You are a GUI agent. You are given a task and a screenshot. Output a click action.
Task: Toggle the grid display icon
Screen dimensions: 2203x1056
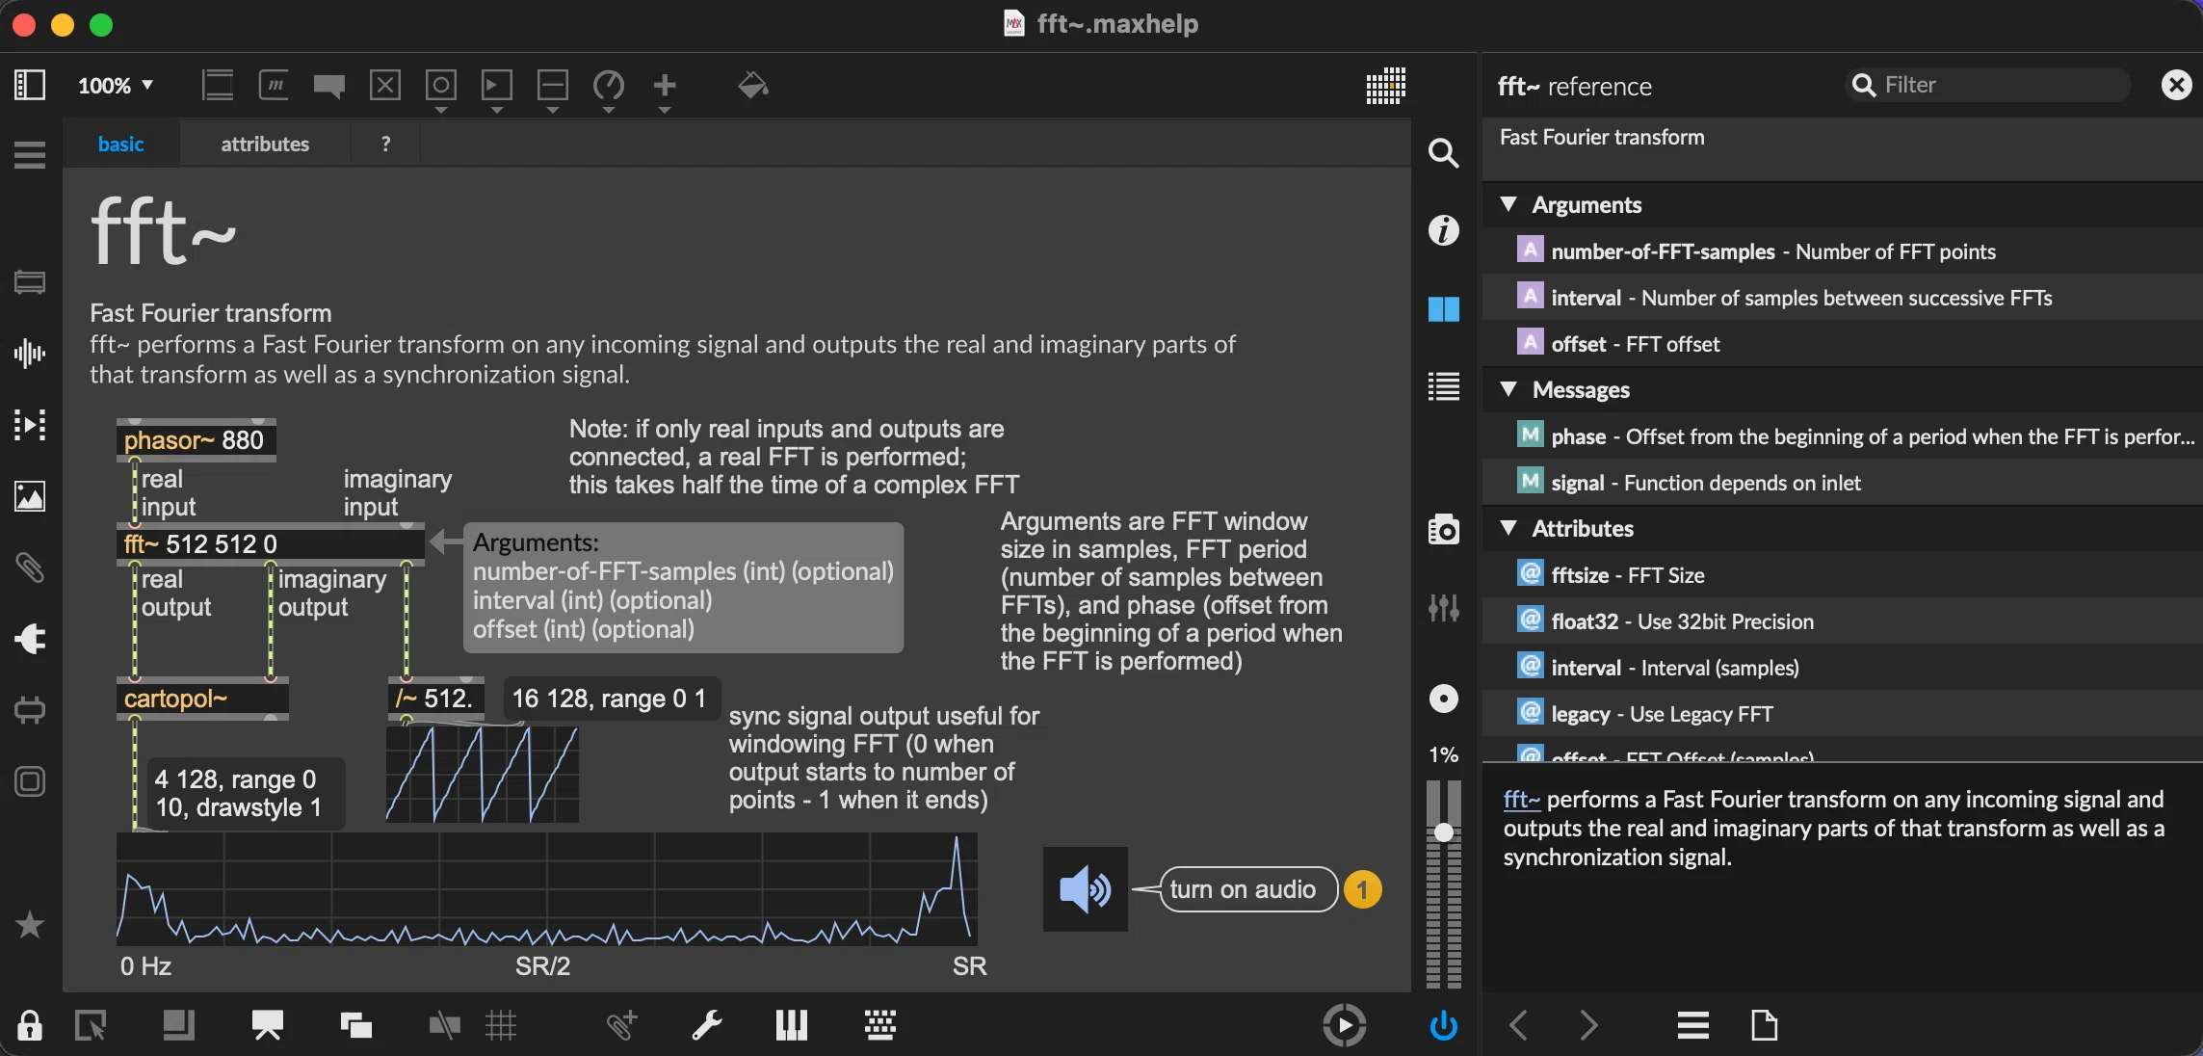coord(501,1025)
